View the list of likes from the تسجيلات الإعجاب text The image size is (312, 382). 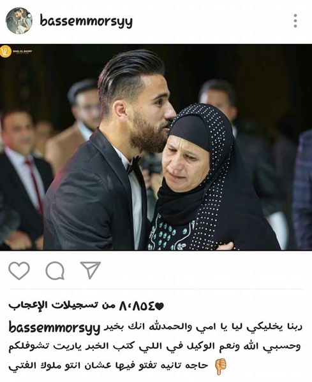pos(62,306)
